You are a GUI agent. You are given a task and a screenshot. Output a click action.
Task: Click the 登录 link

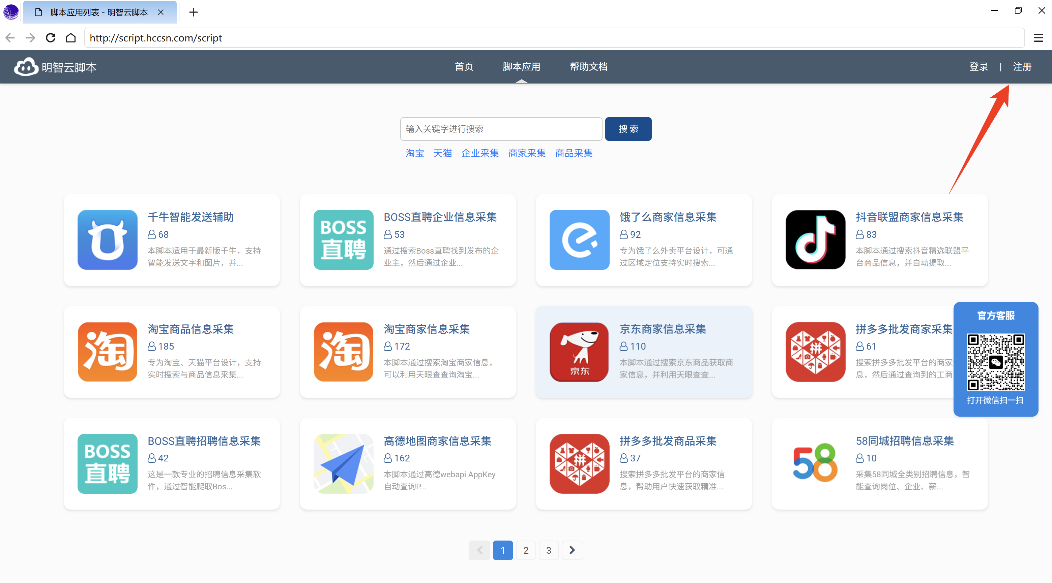[979, 66]
